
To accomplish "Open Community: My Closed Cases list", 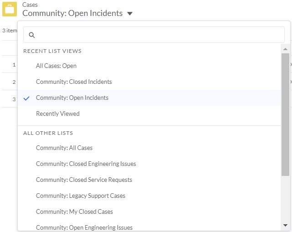I will [x=74, y=211].
